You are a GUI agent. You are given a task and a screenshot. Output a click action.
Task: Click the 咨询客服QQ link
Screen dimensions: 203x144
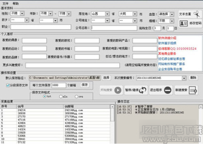coord(177,49)
